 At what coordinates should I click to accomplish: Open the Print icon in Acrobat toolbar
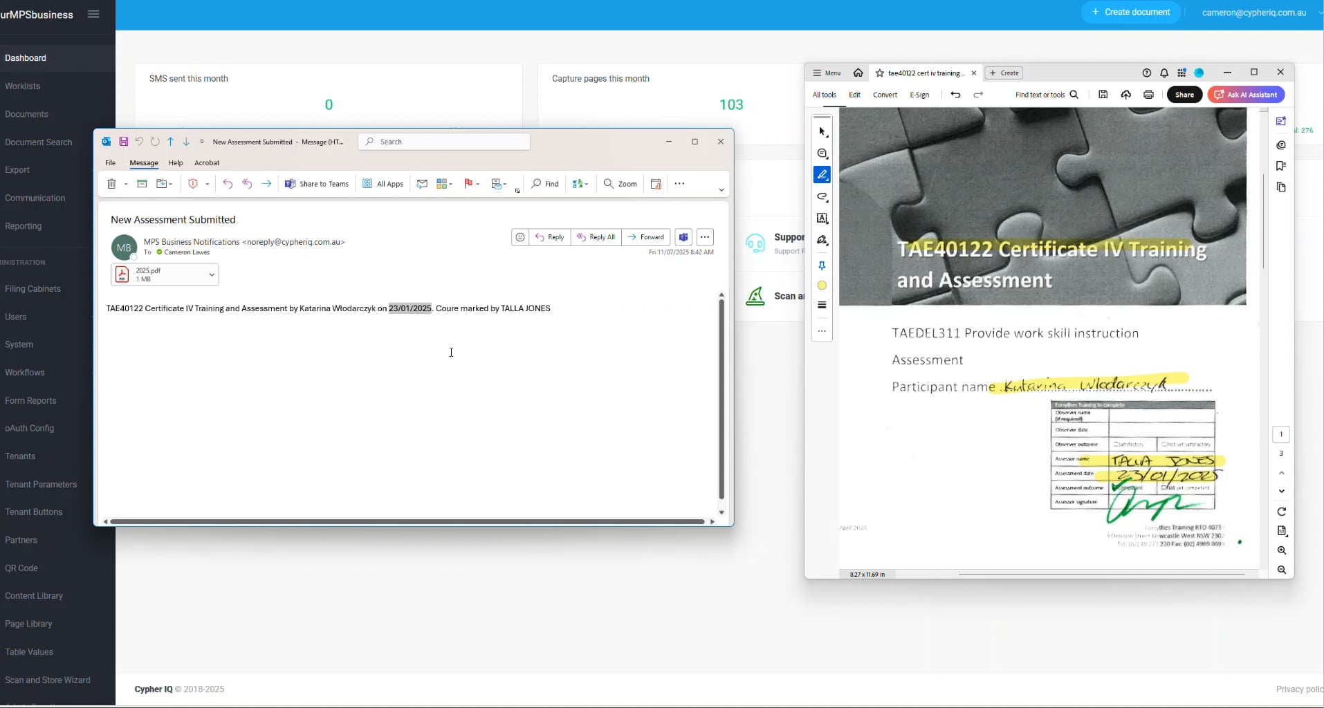point(1149,95)
